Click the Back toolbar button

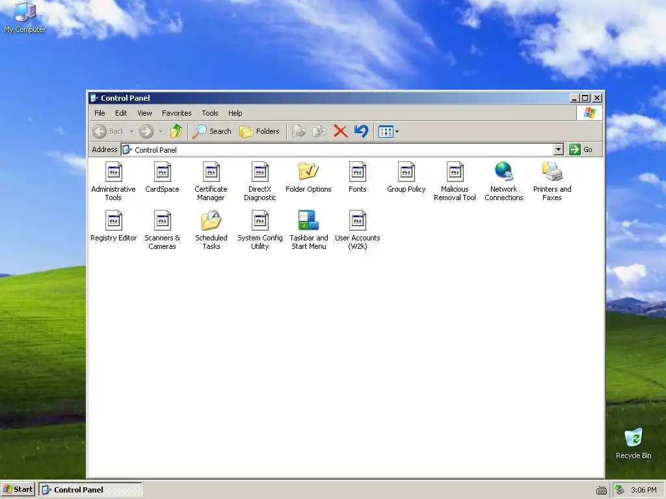click(x=109, y=131)
